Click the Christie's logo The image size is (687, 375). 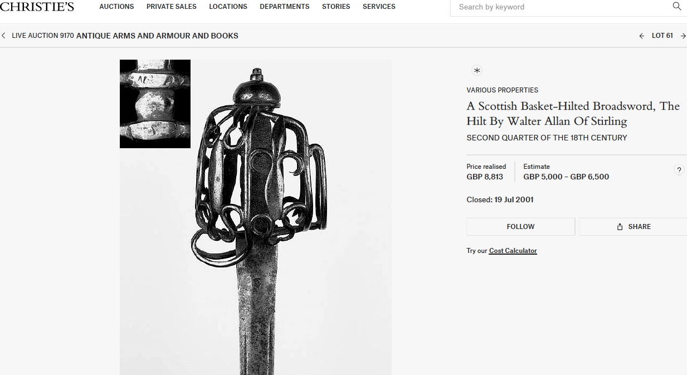[x=37, y=7]
